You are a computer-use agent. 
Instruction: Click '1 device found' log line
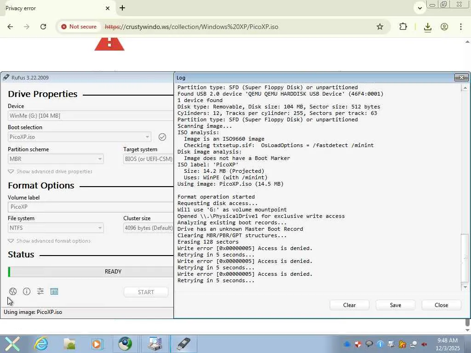(200, 100)
